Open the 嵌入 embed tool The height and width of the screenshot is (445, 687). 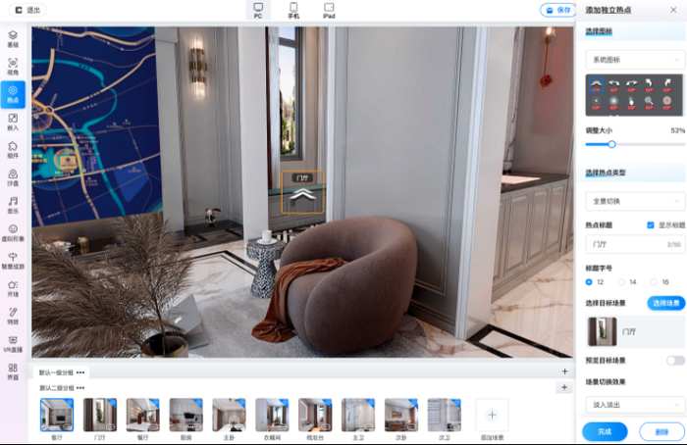point(13,123)
